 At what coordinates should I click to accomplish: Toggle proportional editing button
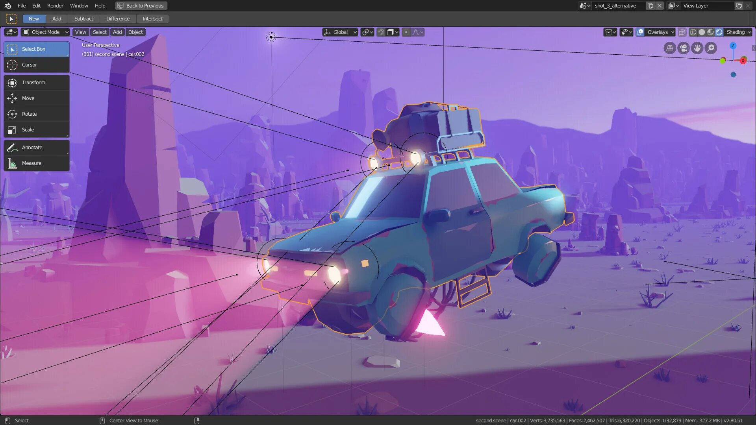coord(406,32)
